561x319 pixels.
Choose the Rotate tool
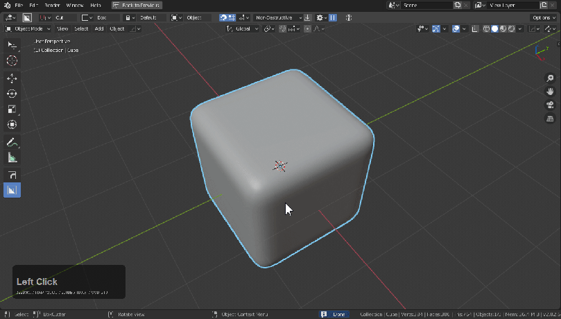click(x=12, y=94)
